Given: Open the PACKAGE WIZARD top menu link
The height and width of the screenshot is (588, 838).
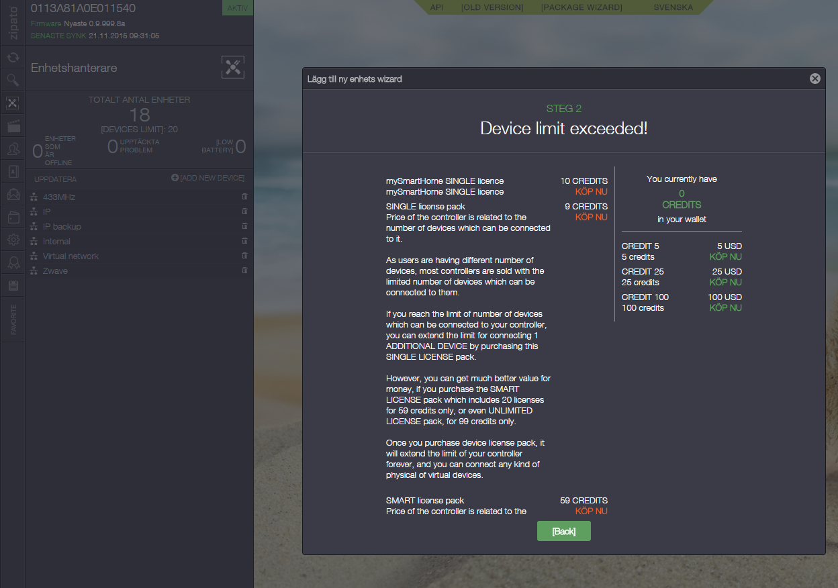Looking at the screenshot, I should click(581, 7).
